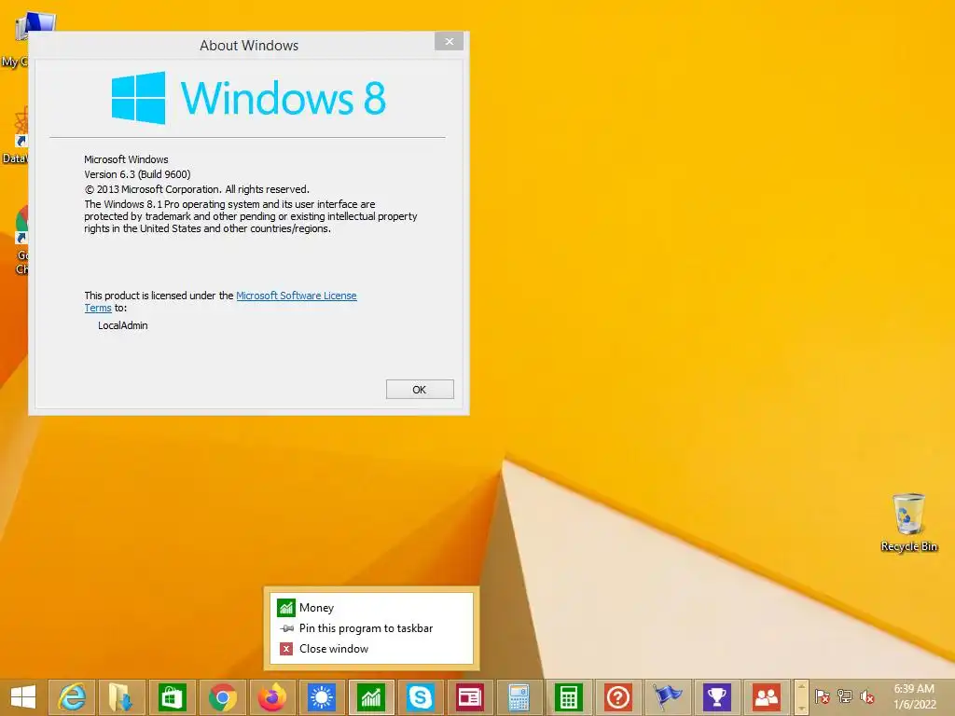Screen dimensions: 955x716
Task: Choose Close window in the jump list
Action: (x=371, y=649)
